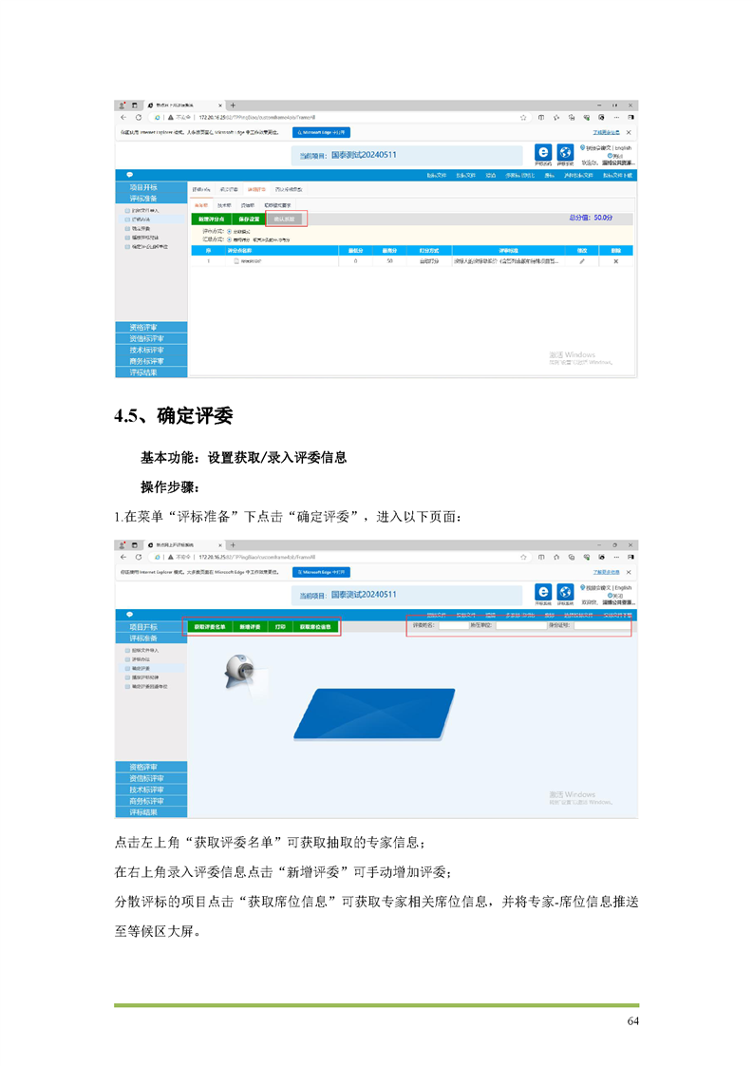
Task: Click the green 新增评委 button
Action: pyautogui.click(x=250, y=627)
